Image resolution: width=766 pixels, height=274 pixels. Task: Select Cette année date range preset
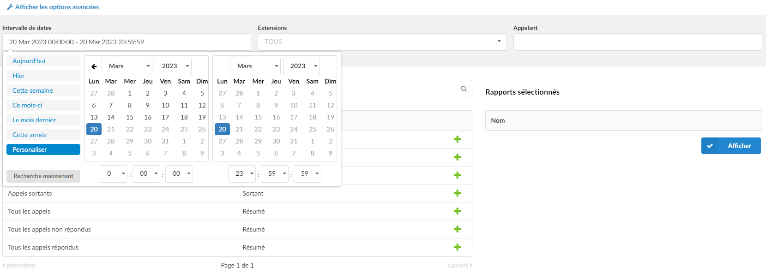(x=43, y=135)
